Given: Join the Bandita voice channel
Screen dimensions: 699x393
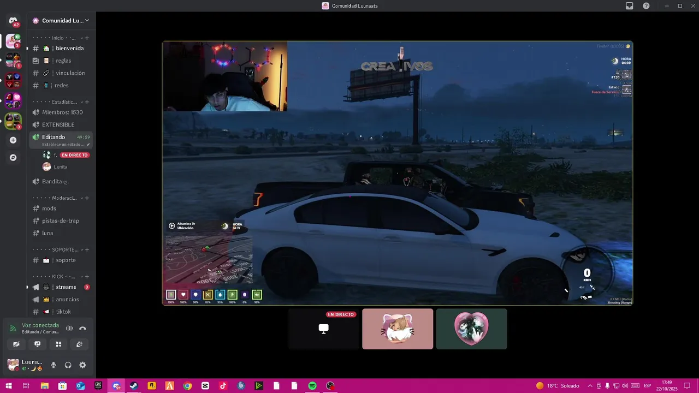Looking at the screenshot, I should (x=61, y=181).
